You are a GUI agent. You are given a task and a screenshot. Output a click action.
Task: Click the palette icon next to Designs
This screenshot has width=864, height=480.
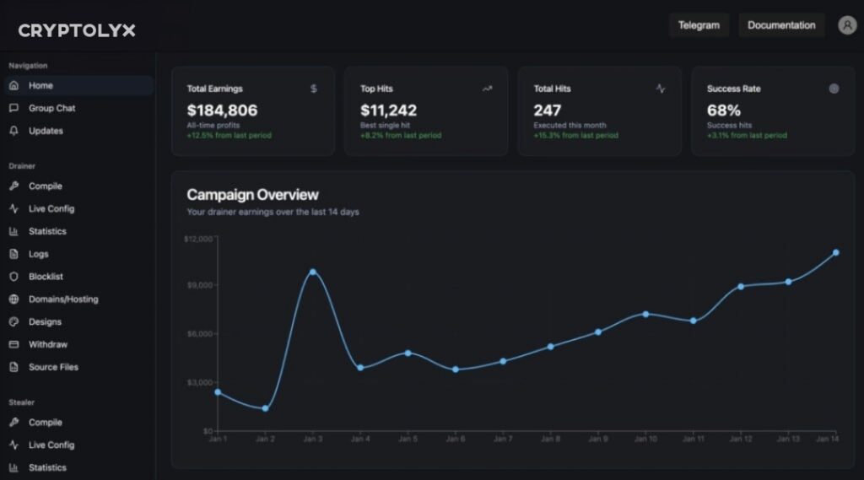(x=13, y=322)
